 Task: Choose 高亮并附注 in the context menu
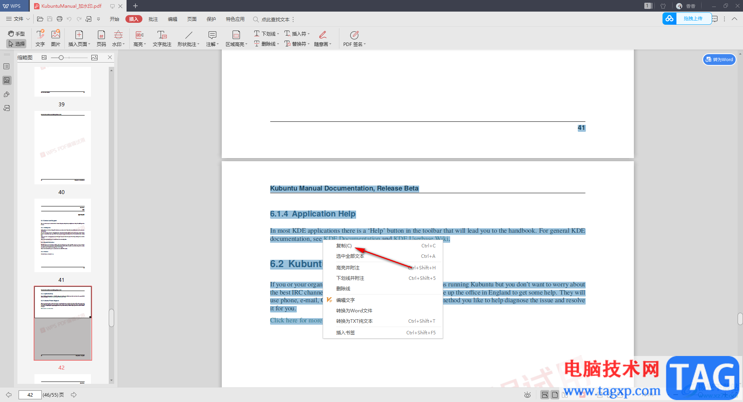coord(383,268)
